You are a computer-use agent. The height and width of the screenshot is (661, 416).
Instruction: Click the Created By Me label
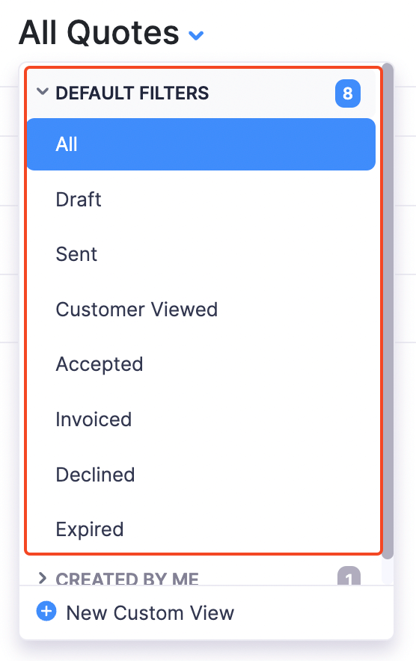(127, 579)
